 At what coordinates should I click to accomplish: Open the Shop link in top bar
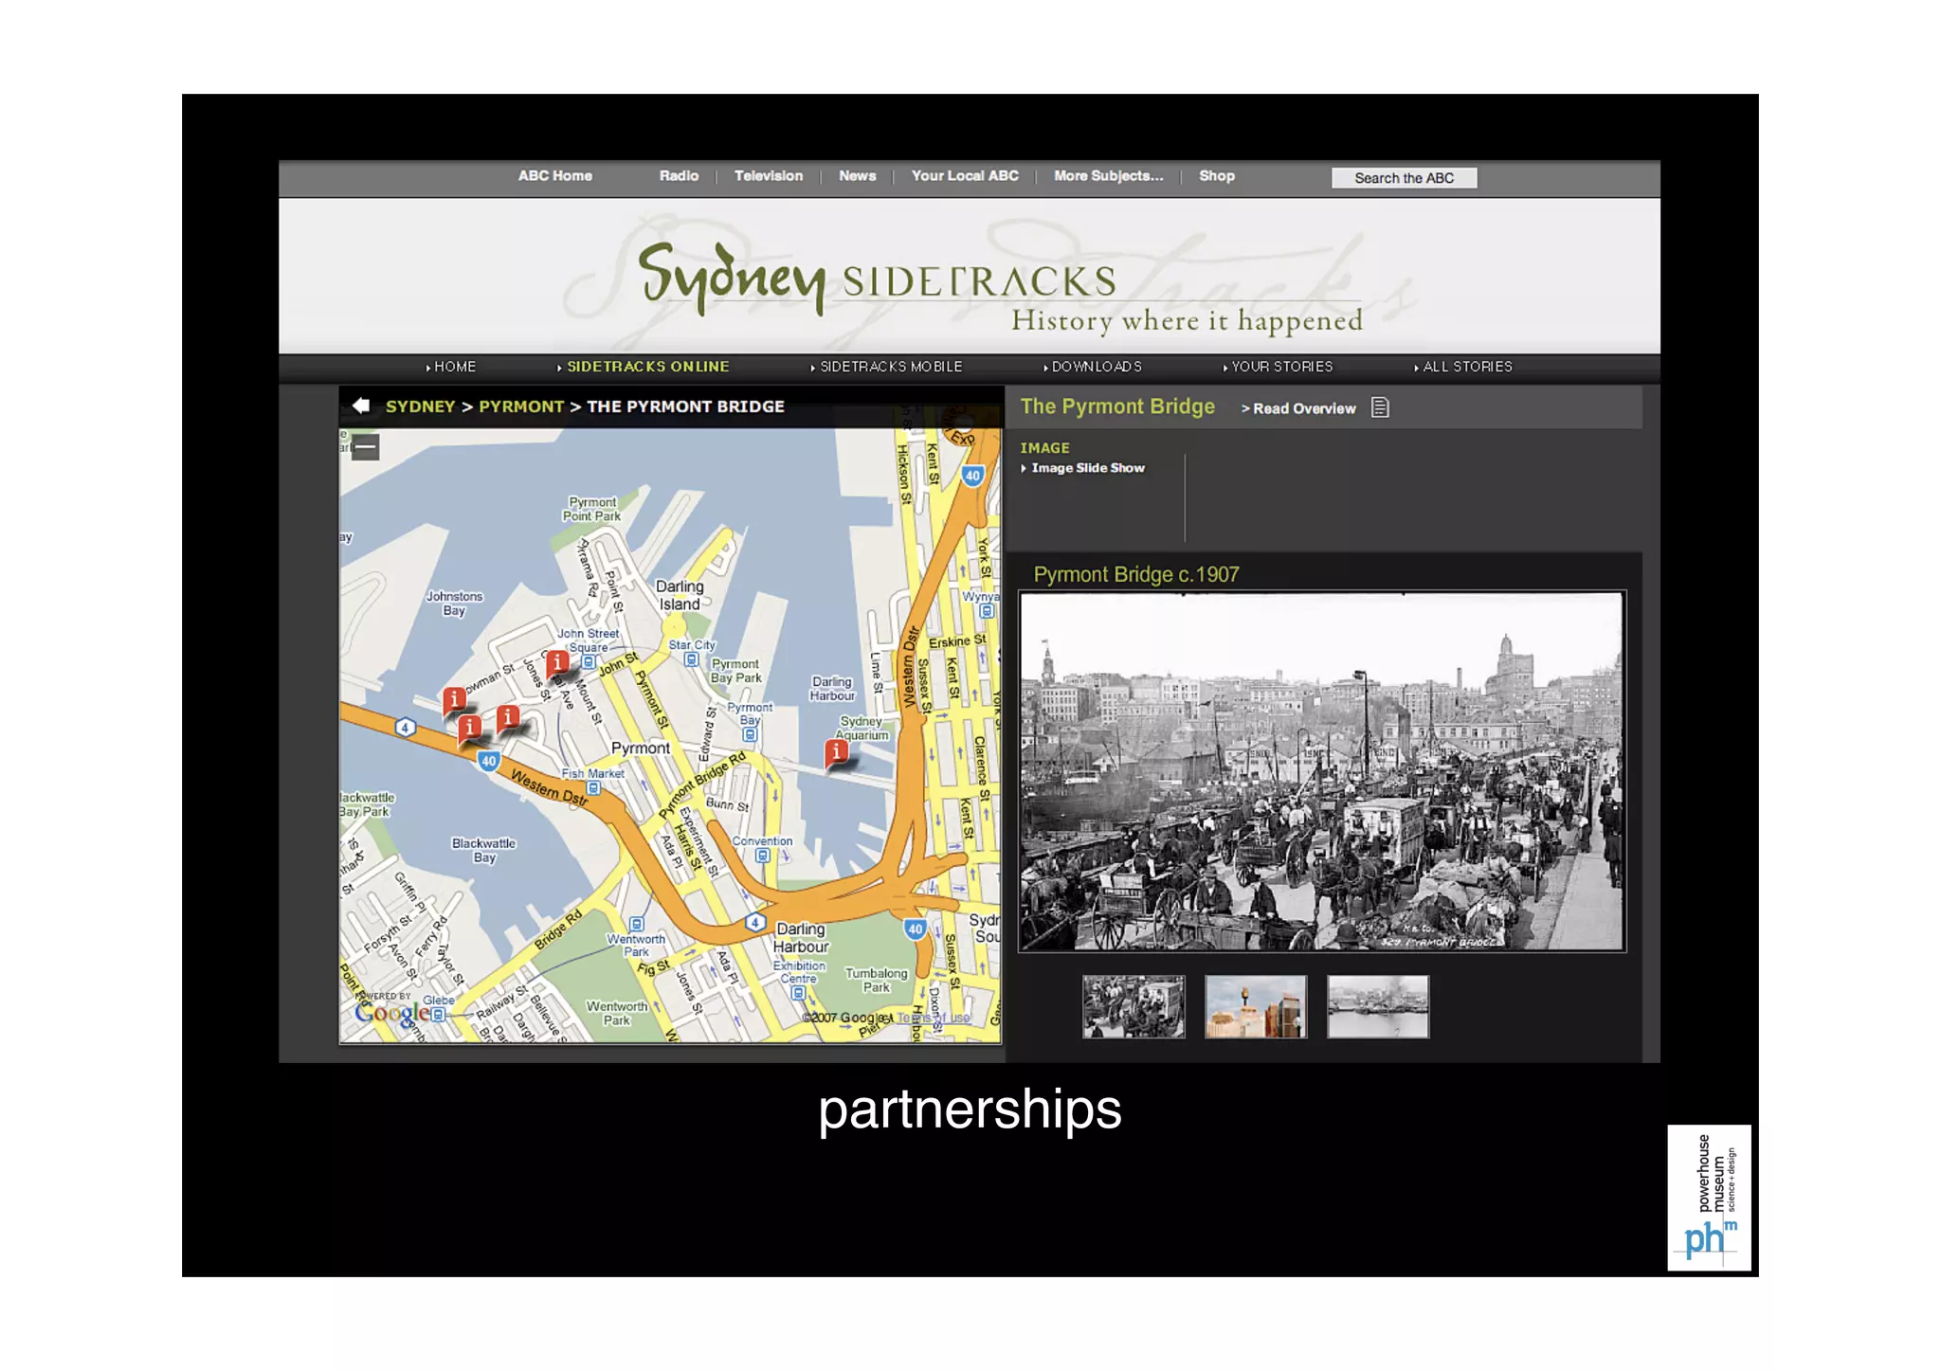point(1217,176)
